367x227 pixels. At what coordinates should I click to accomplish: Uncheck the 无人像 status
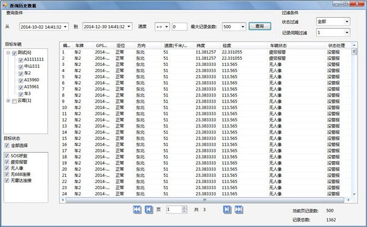pos(7,168)
